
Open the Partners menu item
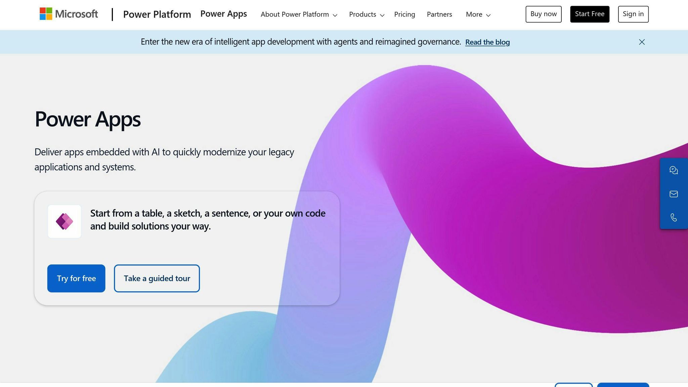[x=439, y=14]
